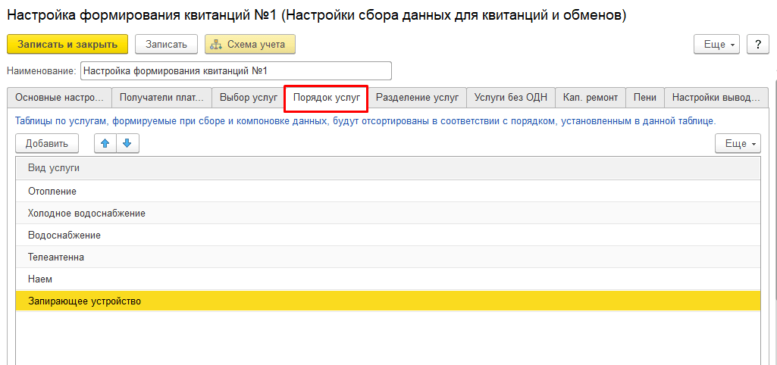
Task: Open the Получатели платежей tab
Action: click(161, 98)
